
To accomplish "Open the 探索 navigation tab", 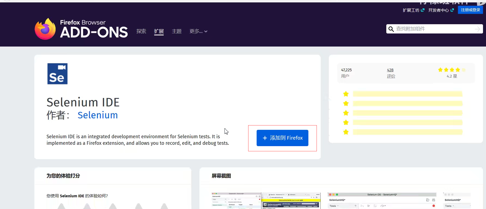I will 141,31.
